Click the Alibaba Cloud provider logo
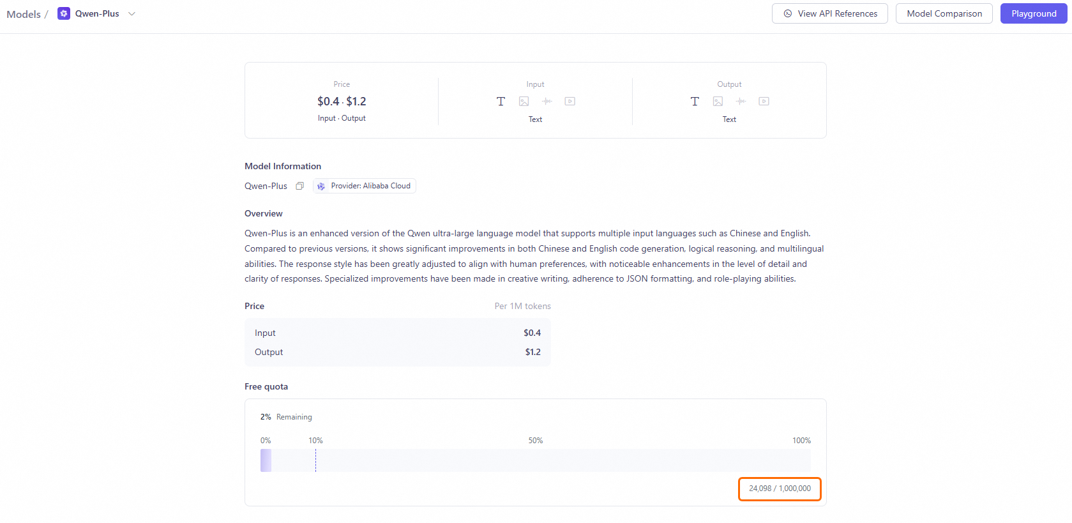 (321, 186)
